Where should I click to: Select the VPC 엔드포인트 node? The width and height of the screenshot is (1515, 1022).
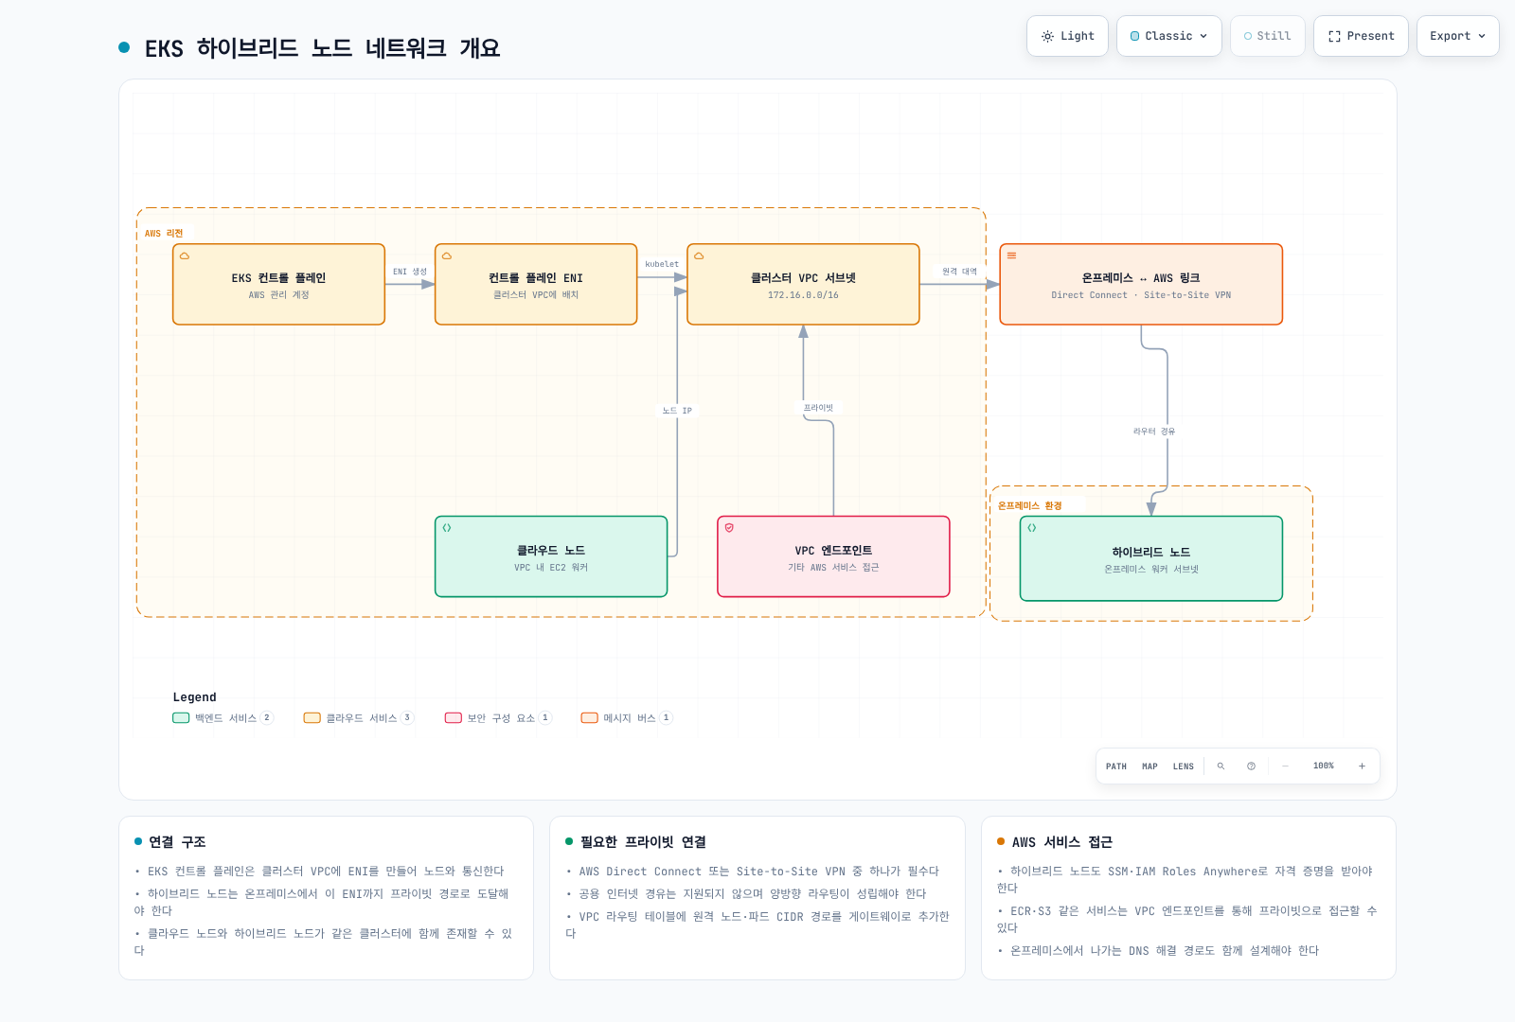833,556
